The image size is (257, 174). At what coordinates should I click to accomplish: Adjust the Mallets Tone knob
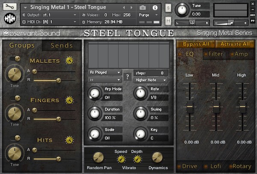click(x=15, y=74)
